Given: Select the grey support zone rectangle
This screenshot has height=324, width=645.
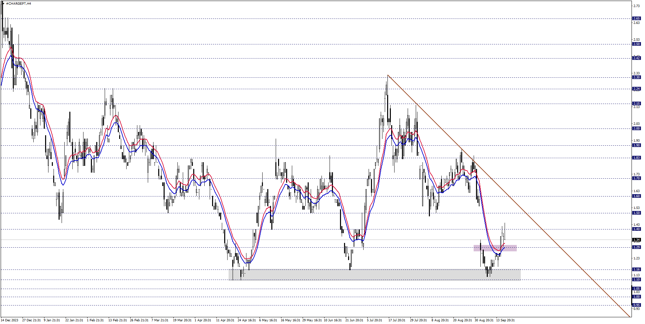Looking at the screenshot, I should pos(375,275).
